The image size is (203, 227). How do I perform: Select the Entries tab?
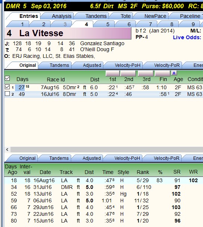[28, 16]
